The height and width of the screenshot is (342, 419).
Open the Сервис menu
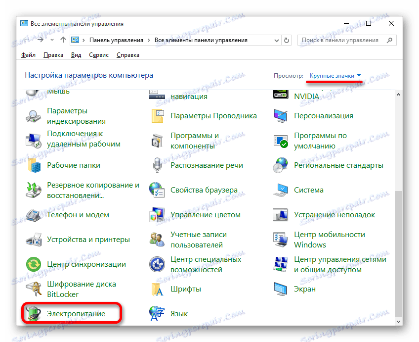click(x=99, y=55)
